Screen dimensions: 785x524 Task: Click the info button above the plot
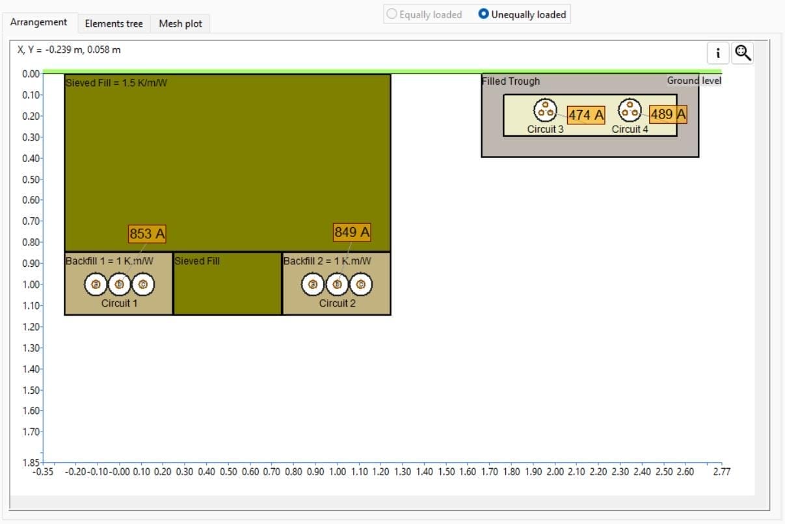(x=718, y=53)
